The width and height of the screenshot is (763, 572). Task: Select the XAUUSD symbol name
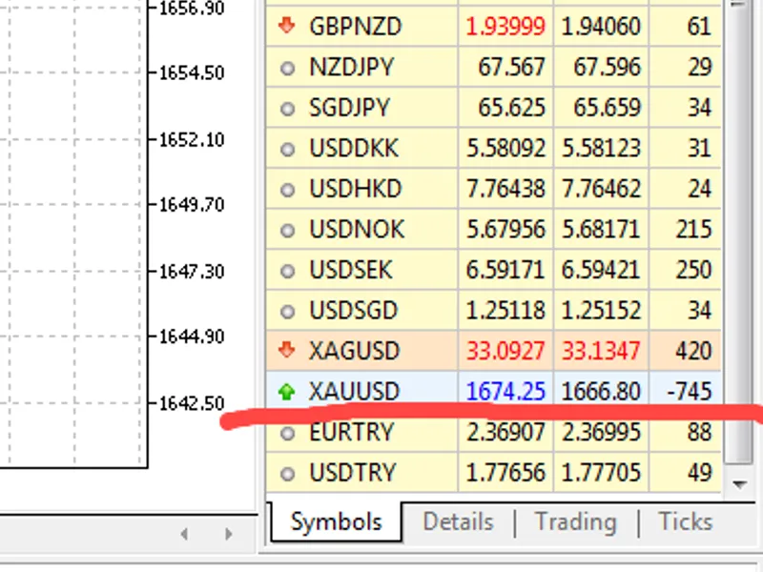[x=354, y=392]
